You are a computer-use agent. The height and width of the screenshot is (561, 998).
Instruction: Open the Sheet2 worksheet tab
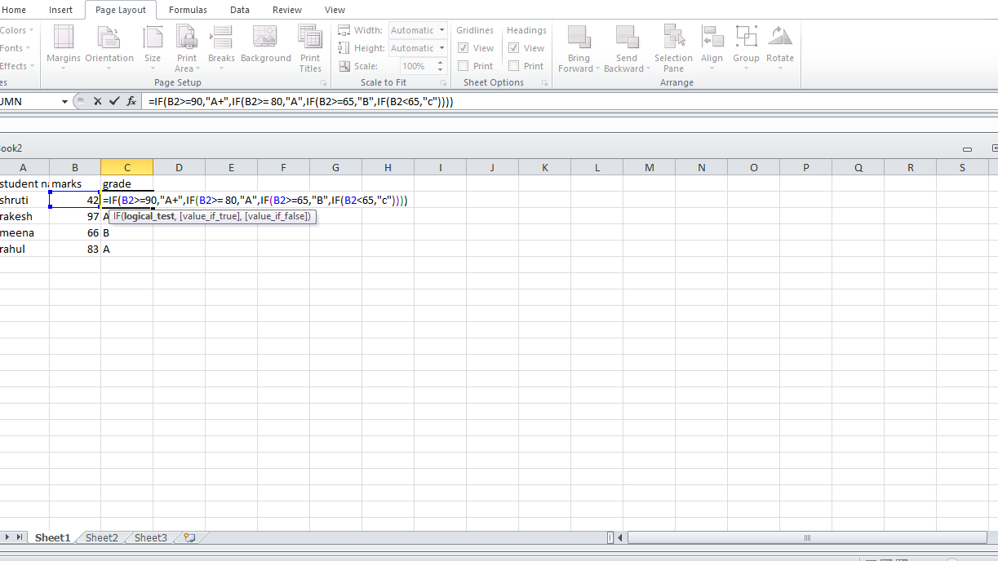(x=102, y=538)
